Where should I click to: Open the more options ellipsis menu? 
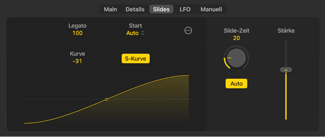pyautogui.click(x=188, y=31)
